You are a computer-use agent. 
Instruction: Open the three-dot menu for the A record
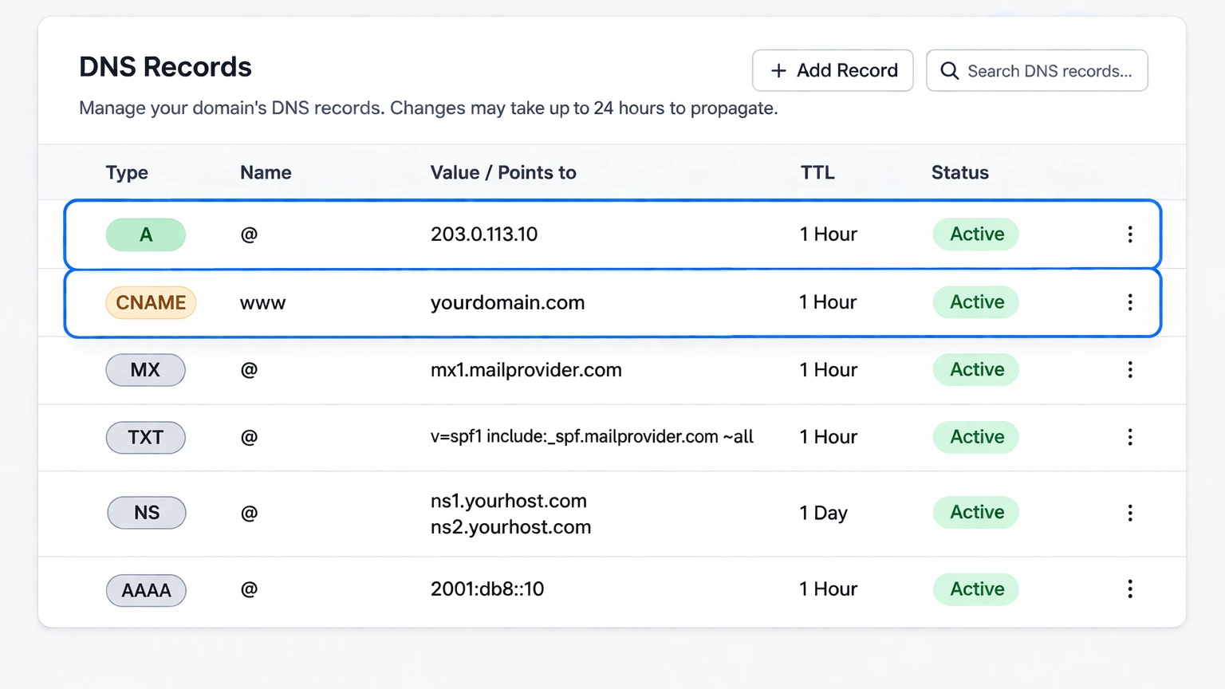point(1130,234)
